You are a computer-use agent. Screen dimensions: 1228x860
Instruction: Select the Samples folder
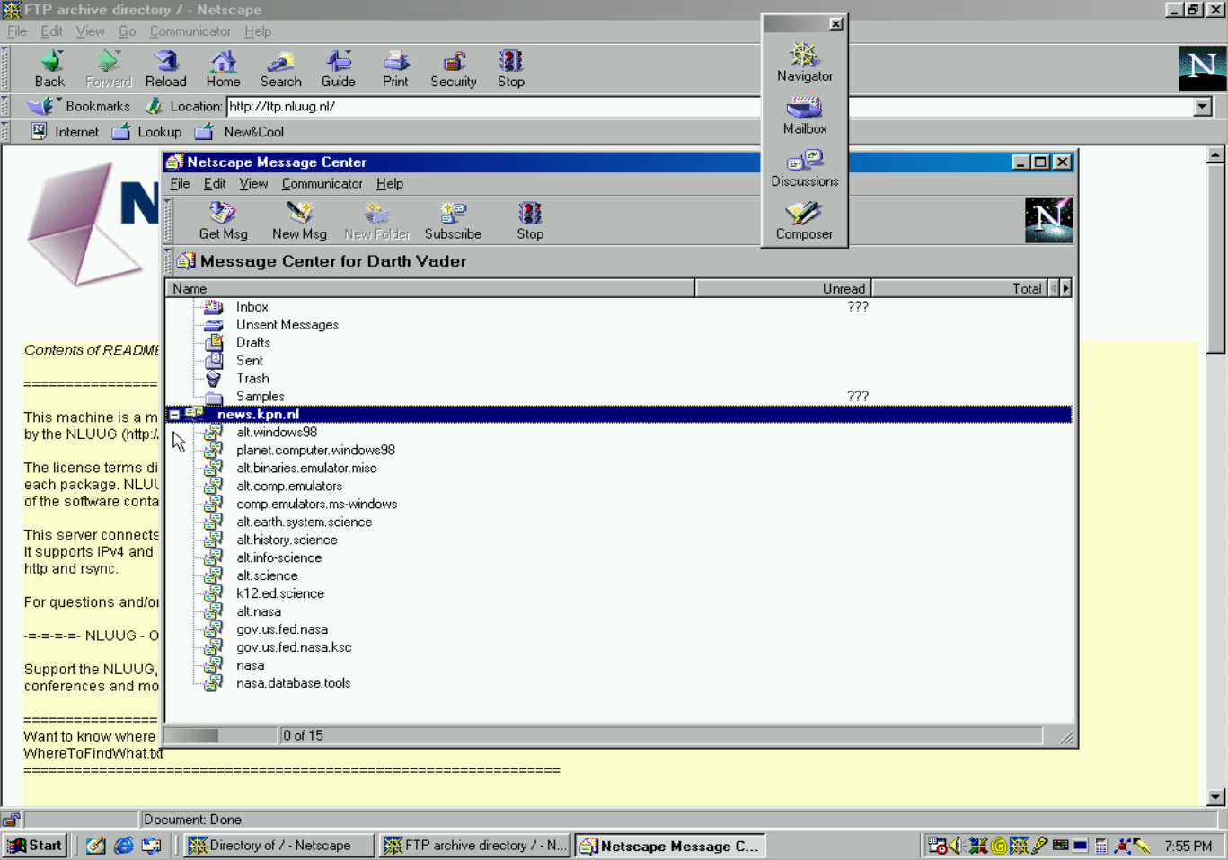click(260, 397)
